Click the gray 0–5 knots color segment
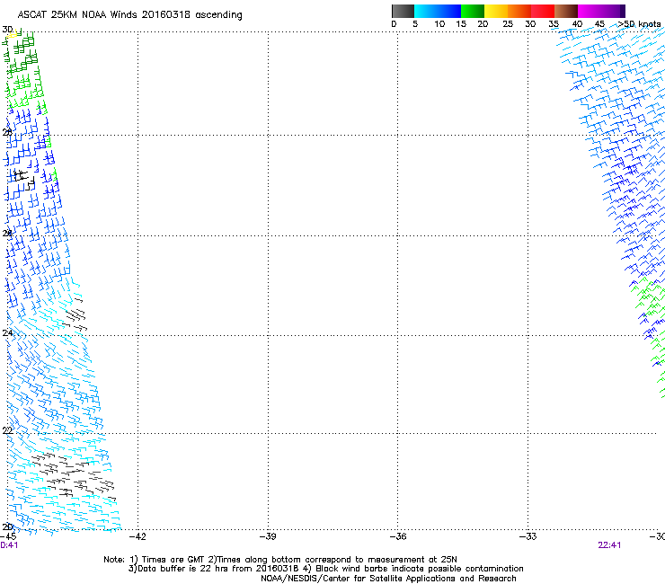The width and height of the screenshot is (665, 584). pos(403,11)
